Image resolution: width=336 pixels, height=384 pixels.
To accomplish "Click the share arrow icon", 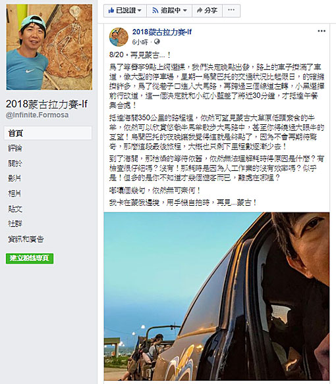I will click(199, 11).
